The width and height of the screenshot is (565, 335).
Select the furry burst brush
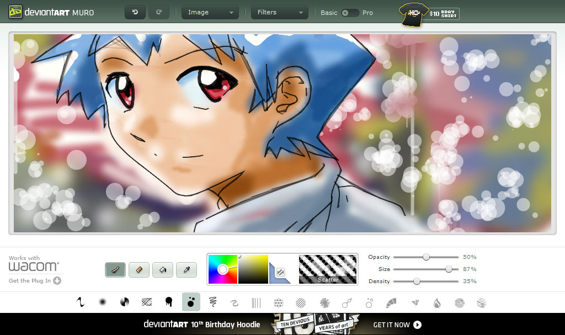tap(324, 303)
